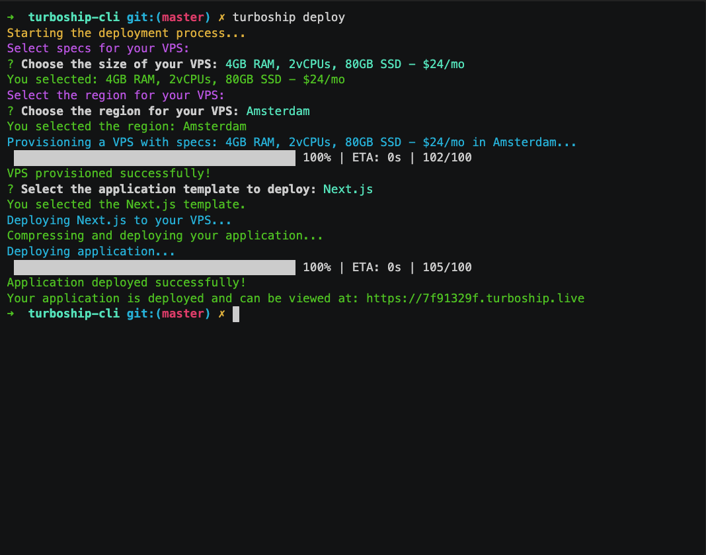Click the terminal cursor block at final prompt

tap(236, 314)
